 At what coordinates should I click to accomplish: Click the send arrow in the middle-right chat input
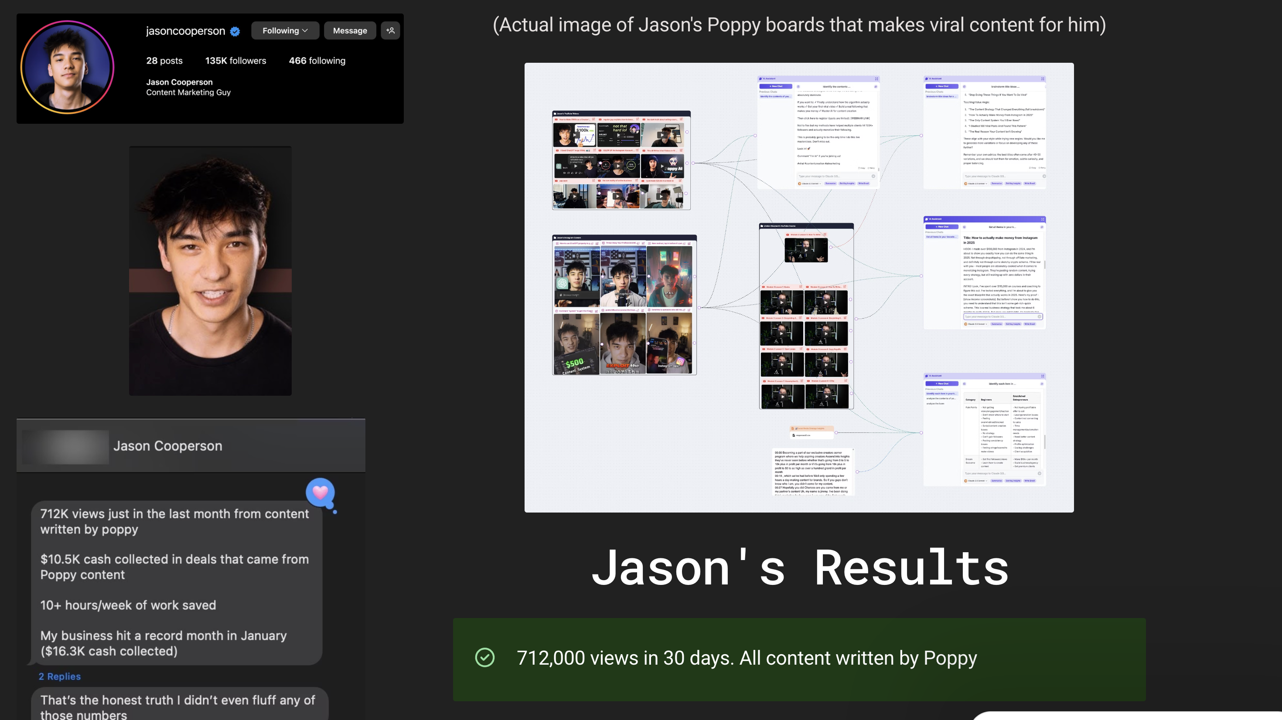point(1039,316)
